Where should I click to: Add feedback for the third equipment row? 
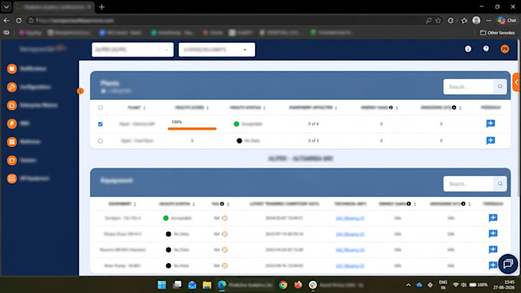pyautogui.click(x=493, y=249)
